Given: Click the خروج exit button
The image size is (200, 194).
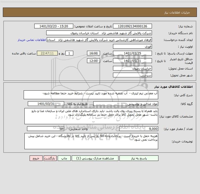Looking at the screenshot, I should [x=36, y=158].
